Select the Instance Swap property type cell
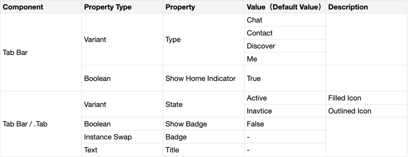408x157 pixels. pos(122,137)
